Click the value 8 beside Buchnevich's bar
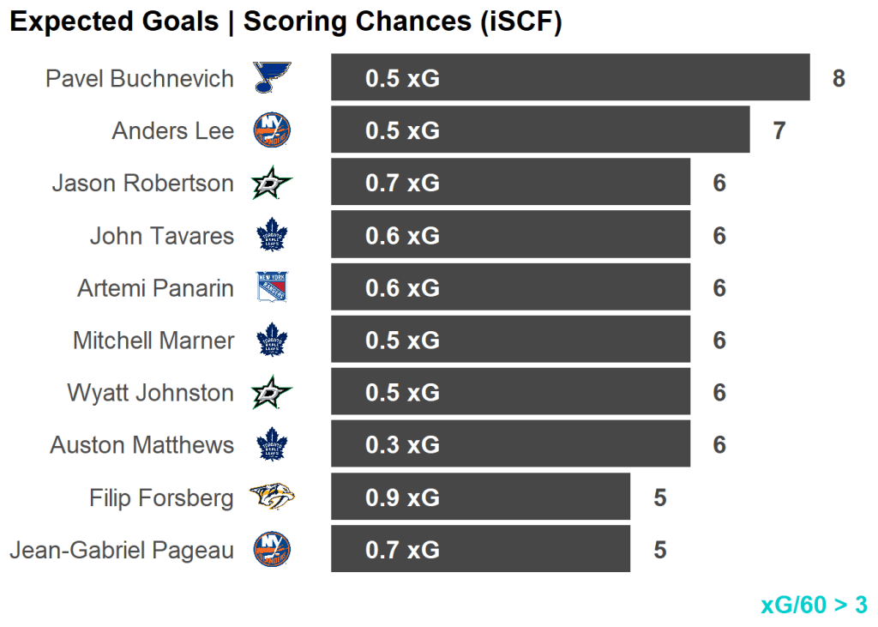 (x=839, y=79)
